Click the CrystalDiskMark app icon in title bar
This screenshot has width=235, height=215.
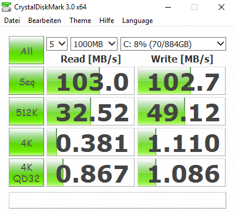[6, 7]
